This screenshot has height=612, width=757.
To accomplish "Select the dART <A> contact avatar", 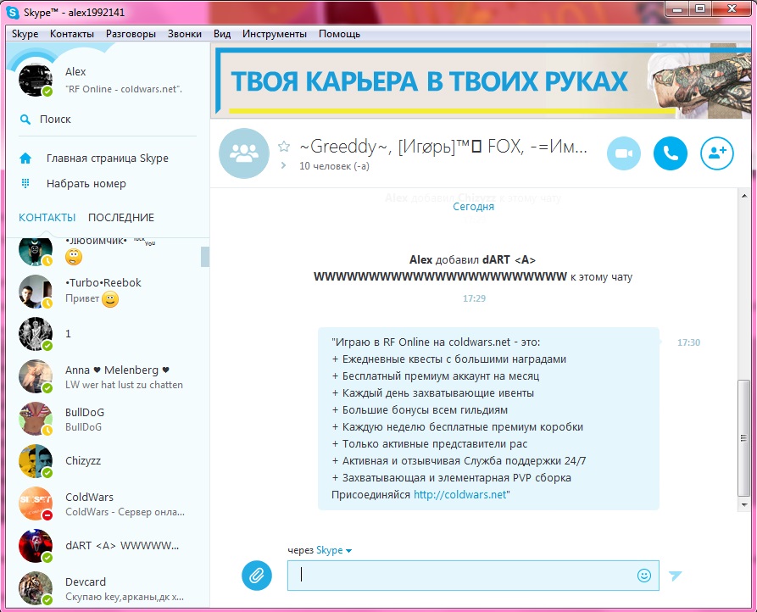I will tap(36, 547).
